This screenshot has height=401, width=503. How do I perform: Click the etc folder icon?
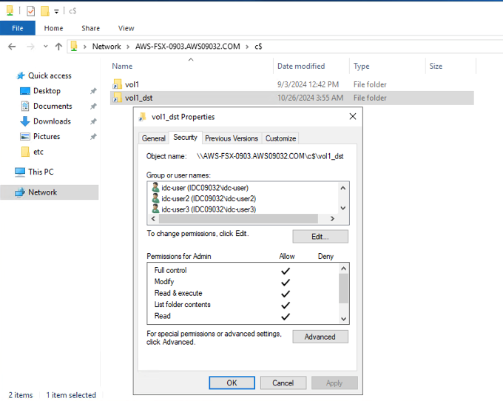[x=25, y=152]
